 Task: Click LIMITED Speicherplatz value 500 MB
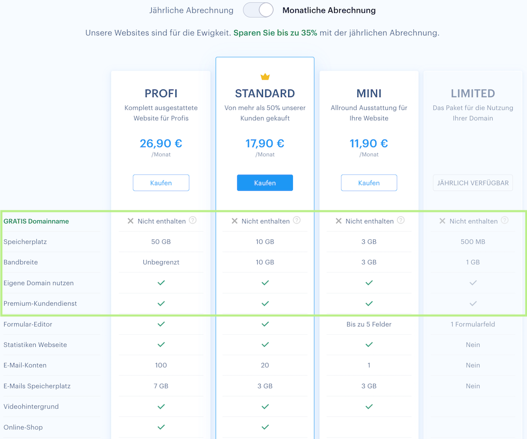[473, 242]
